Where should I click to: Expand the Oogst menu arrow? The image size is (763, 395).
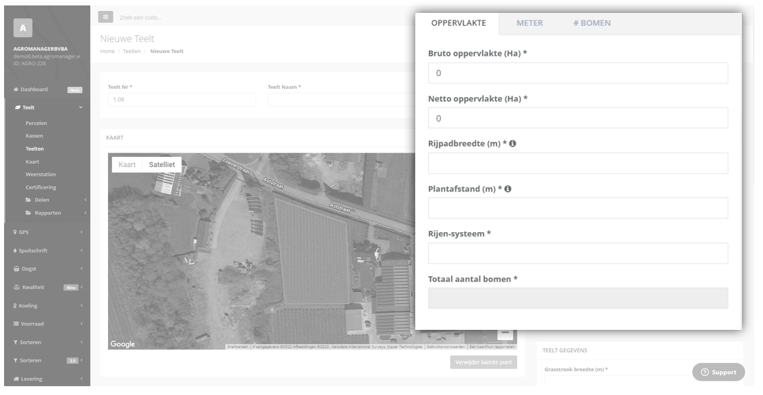coord(82,269)
